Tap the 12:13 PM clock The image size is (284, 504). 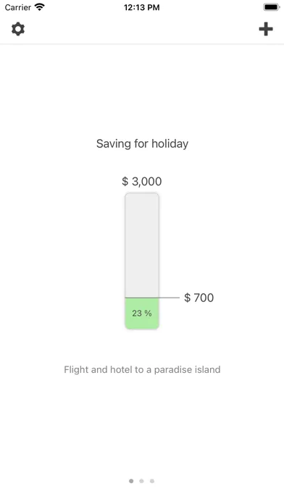tap(142, 7)
